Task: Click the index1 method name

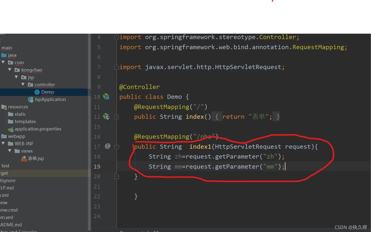Action: tap(200, 146)
